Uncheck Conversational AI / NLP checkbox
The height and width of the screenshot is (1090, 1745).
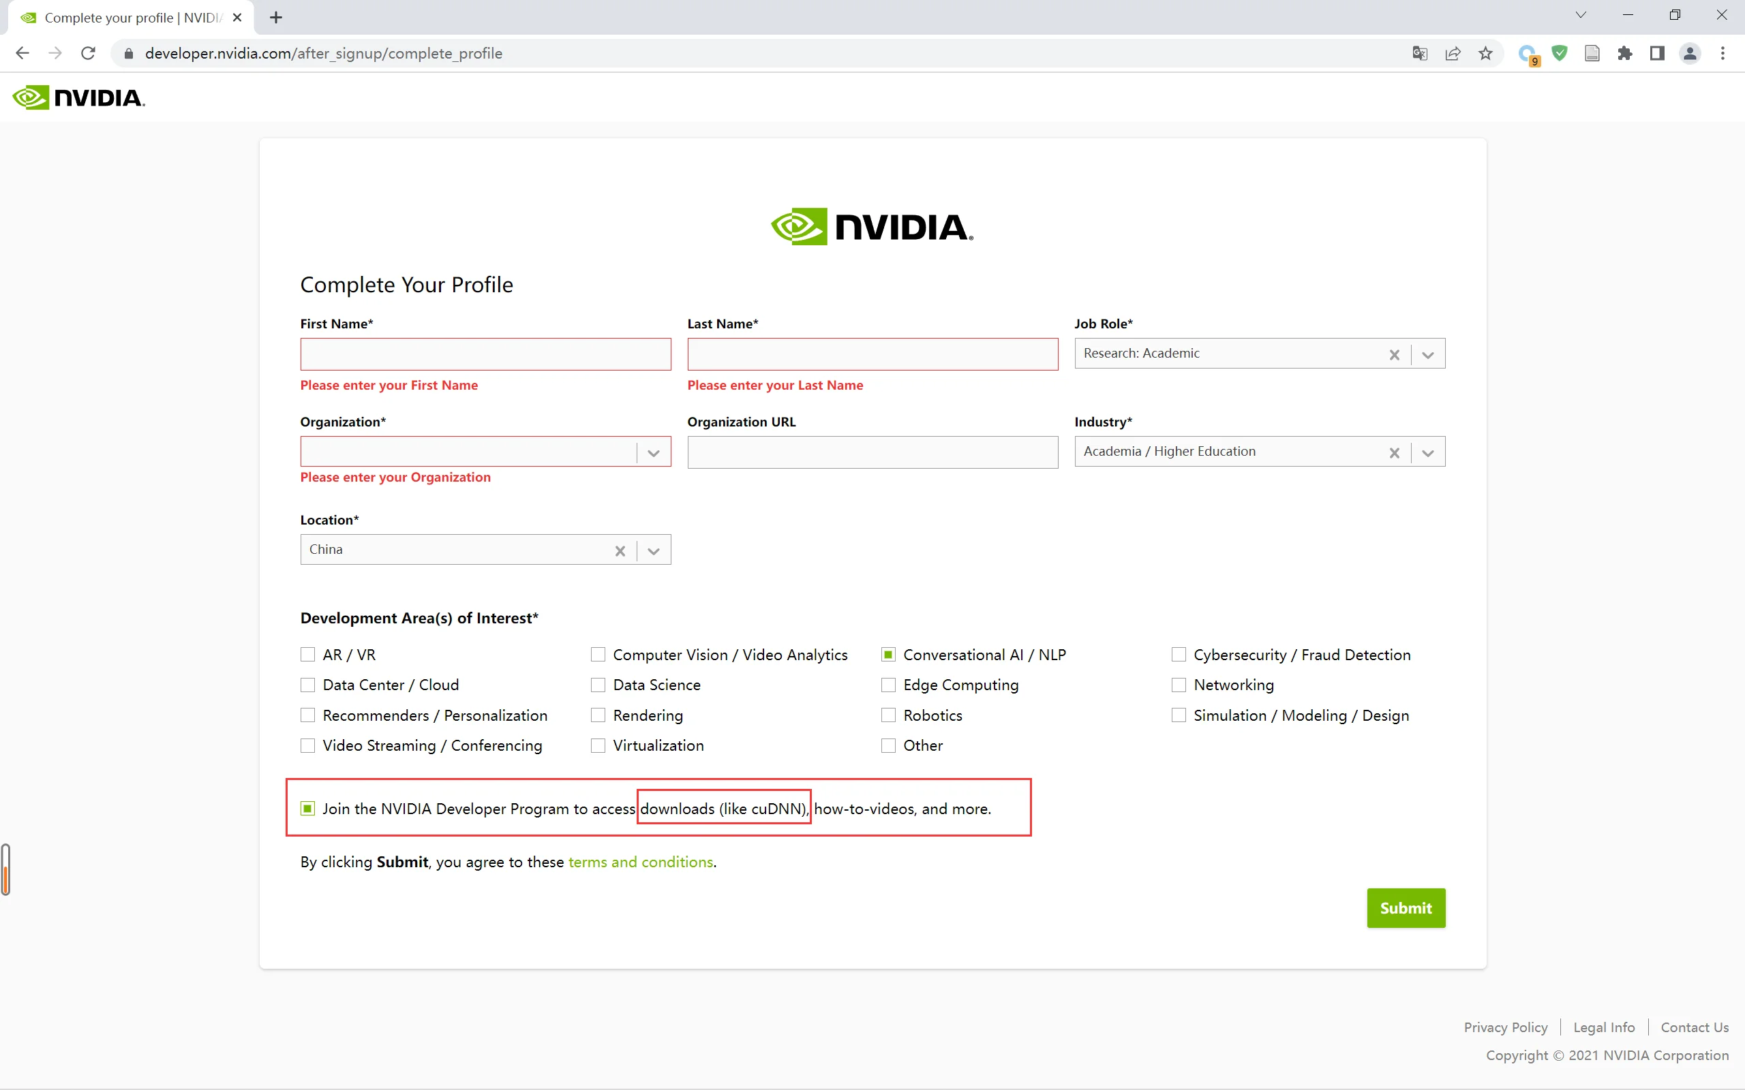[x=888, y=655]
